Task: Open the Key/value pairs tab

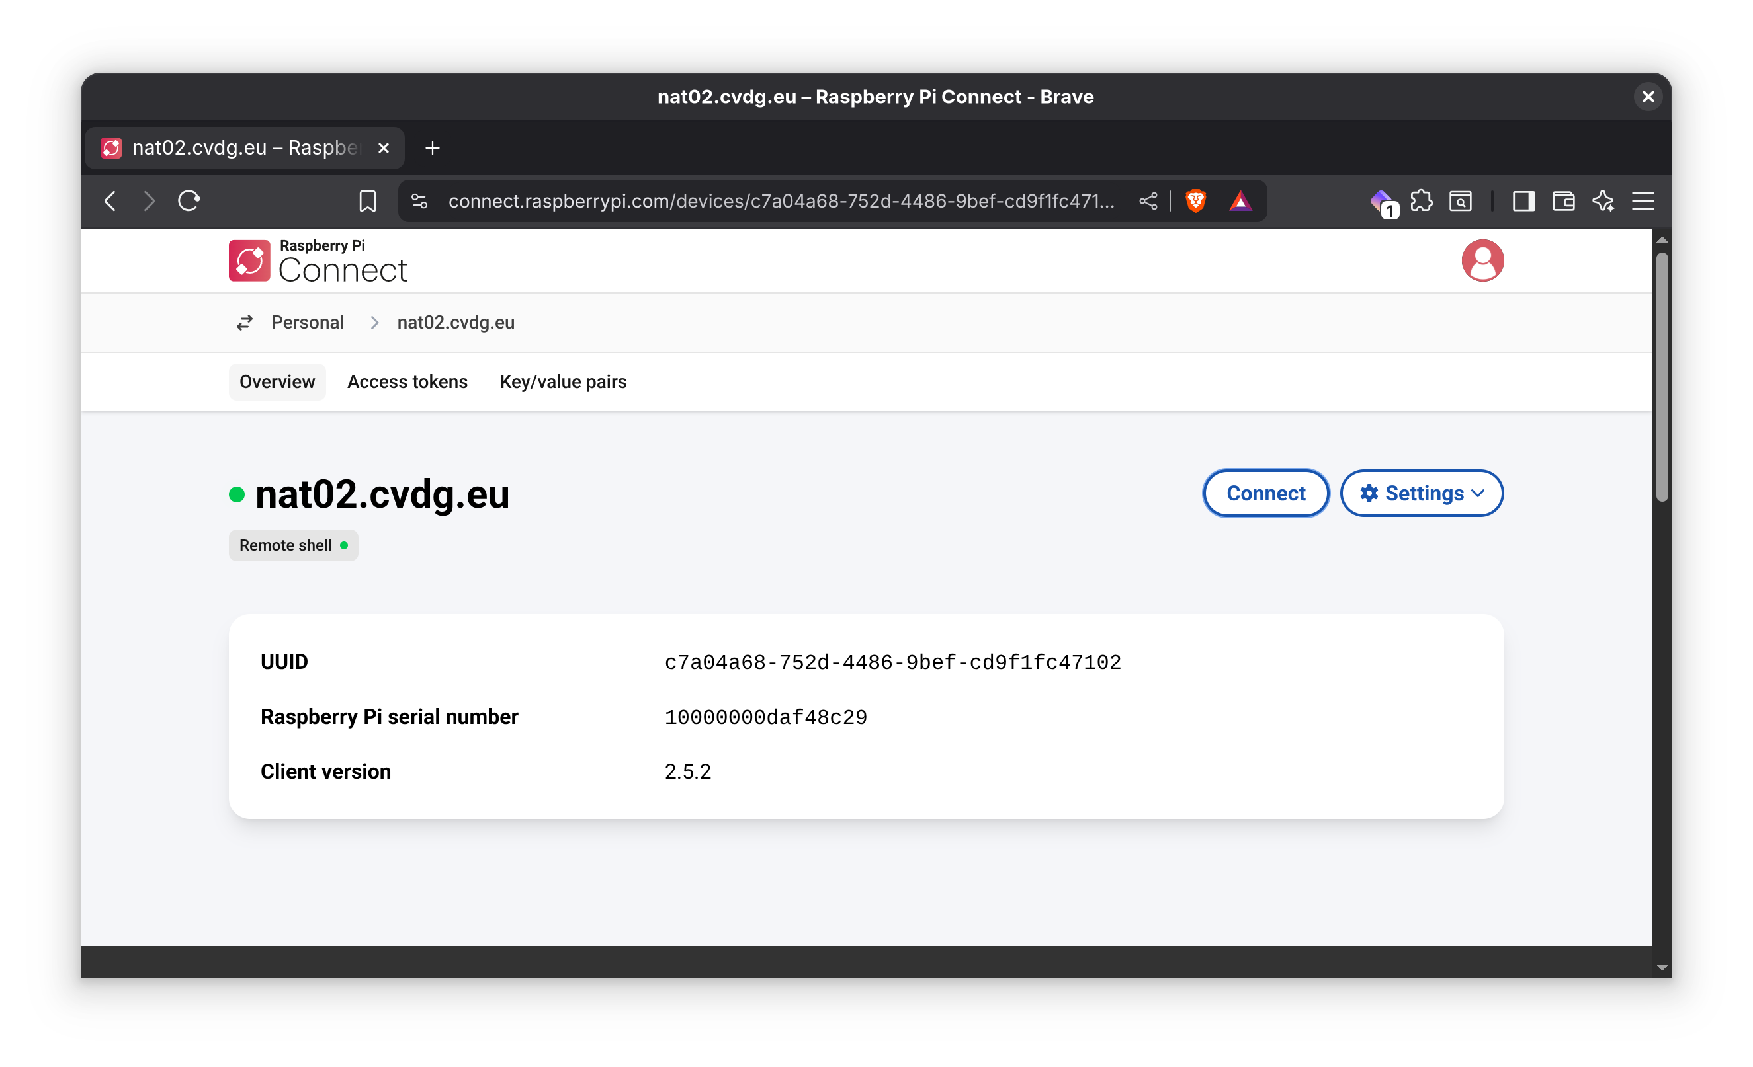Action: [x=563, y=383]
